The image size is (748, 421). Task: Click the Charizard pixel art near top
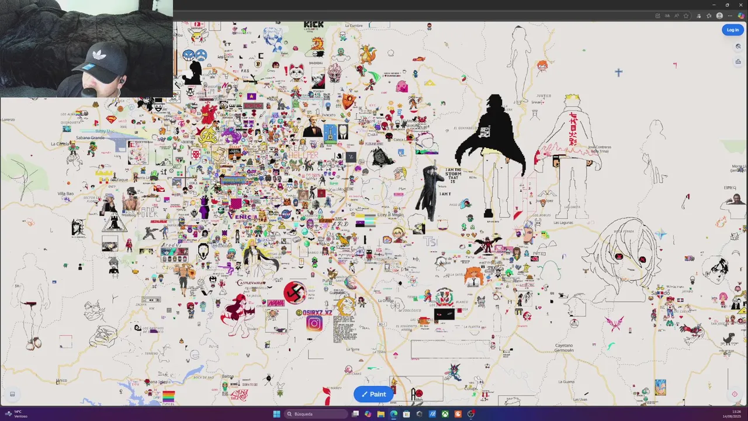pyautogui.click(x=368, y=54)
